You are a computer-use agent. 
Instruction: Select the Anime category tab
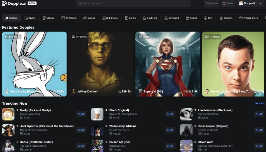coord(30,18)
